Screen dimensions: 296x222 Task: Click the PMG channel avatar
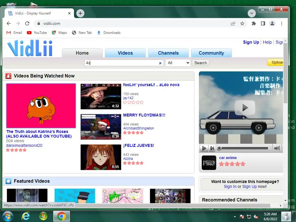click(x=209, y=163)
